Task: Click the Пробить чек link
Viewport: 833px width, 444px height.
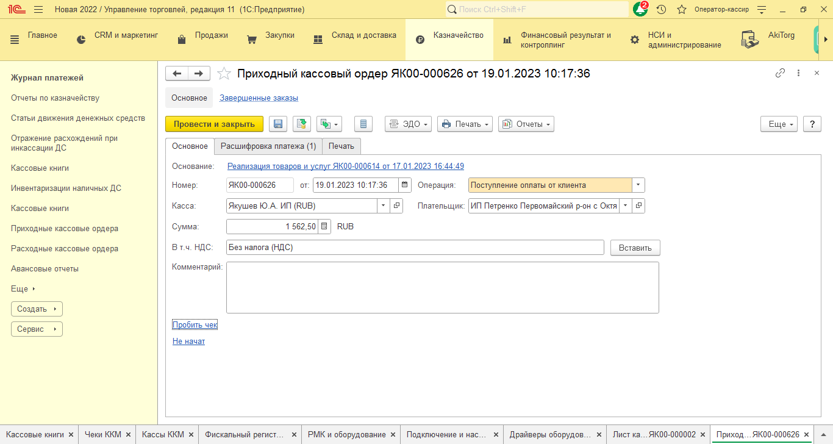Action: [195, 324]
